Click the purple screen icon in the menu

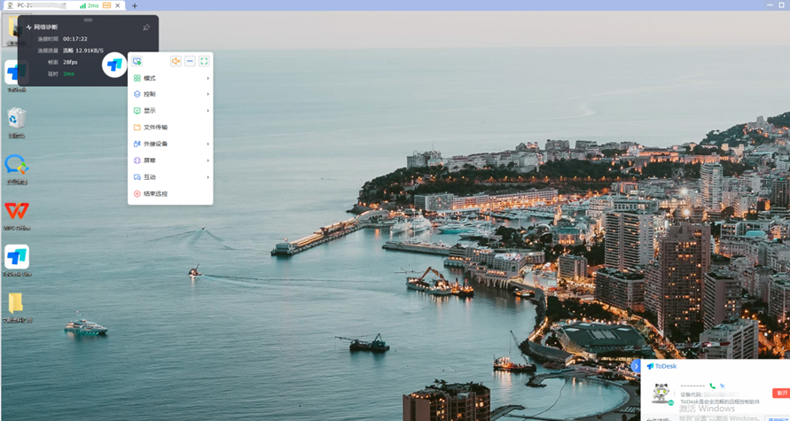137,160
